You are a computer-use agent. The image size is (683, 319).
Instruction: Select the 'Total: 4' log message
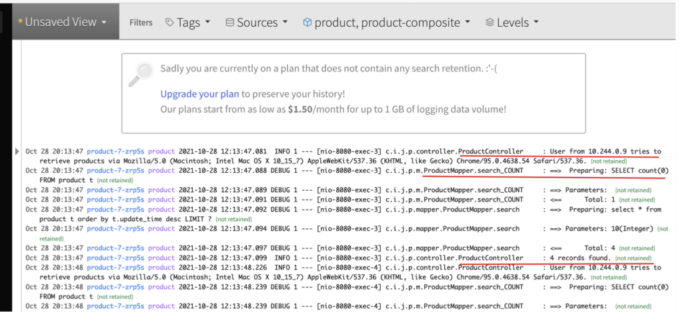click(x=600, y=248)
